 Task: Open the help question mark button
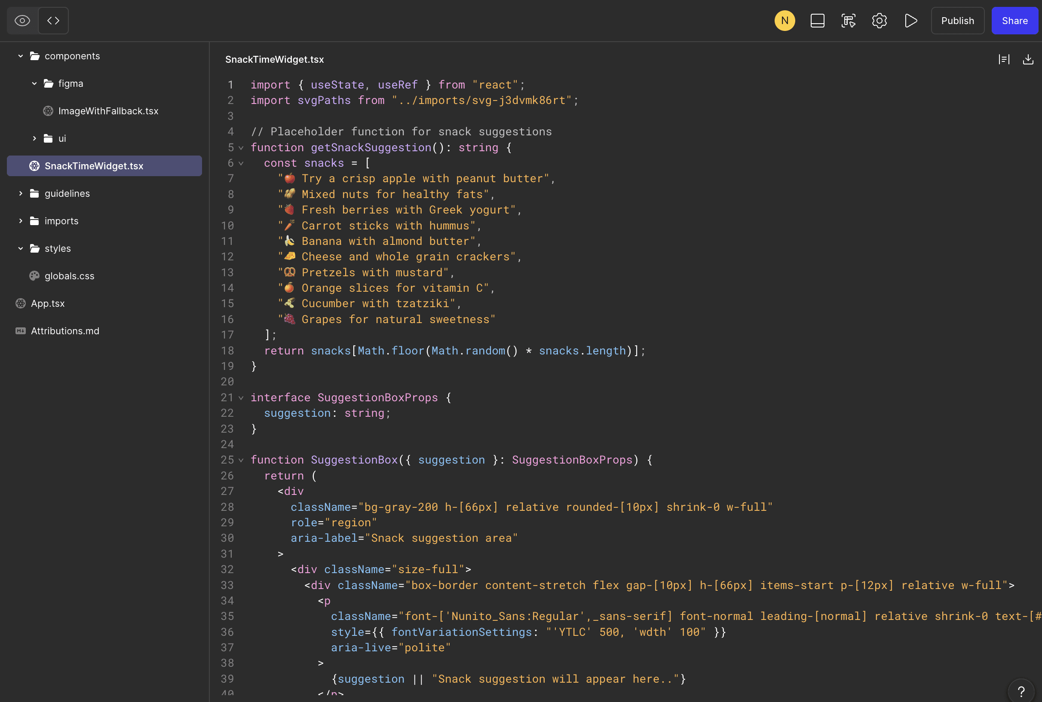(x=1021, y=691)
